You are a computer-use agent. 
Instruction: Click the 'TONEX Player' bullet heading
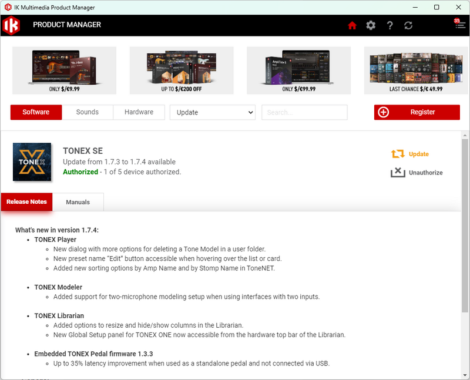(x=55, y=240)
